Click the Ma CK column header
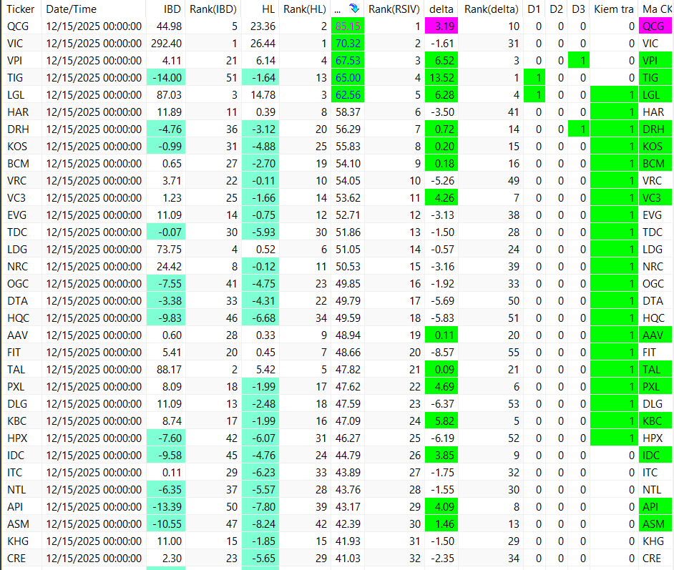This screenshot has height=570, width=674. click(657, 9)
